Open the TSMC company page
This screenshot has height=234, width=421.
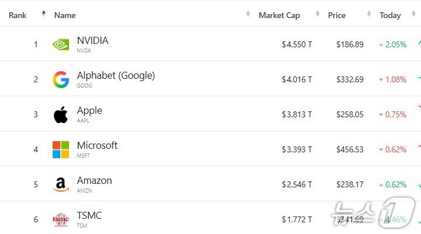coord(89,216)
